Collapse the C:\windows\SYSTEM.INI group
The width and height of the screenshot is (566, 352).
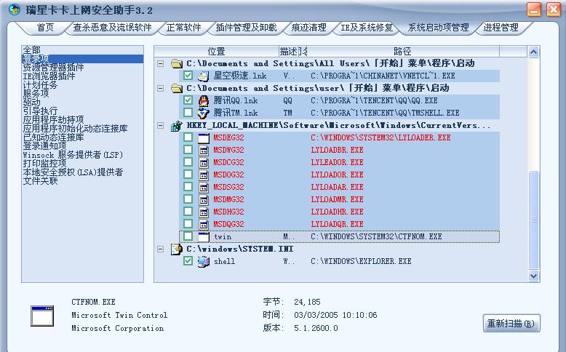[161, 249]
